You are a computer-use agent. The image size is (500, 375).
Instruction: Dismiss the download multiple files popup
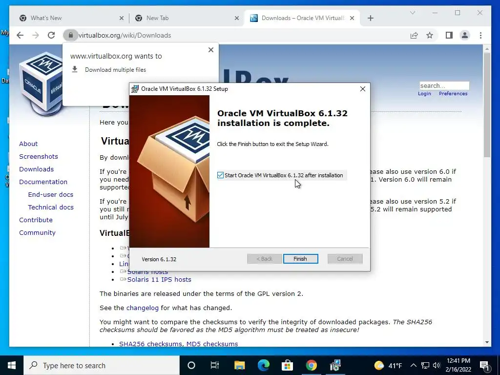[x=211, y=50]
